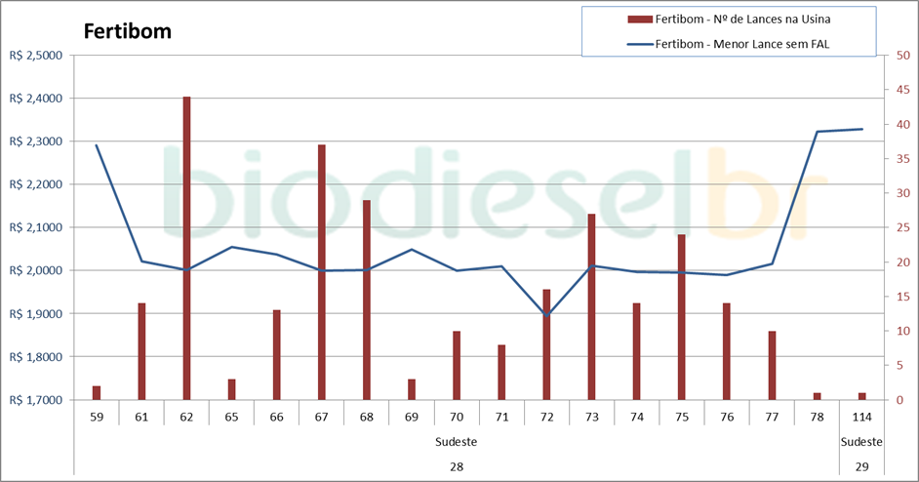Image resolution: width=919 pixels, height=482 pixels.
Task: Select the 'Sudeste' group label above 28
Action: pyautogui.click(x=456, y=442)
